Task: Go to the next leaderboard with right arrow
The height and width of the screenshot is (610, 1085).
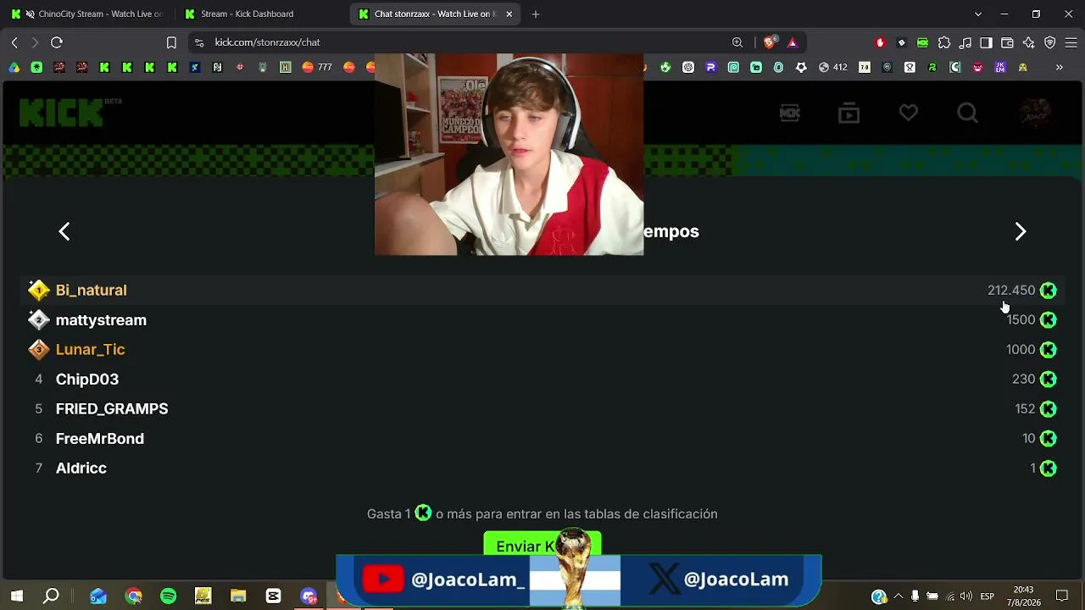Action: click(x=1021, y=231)
